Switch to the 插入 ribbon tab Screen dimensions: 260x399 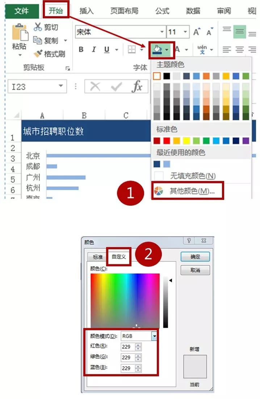[x=87, y=11]
